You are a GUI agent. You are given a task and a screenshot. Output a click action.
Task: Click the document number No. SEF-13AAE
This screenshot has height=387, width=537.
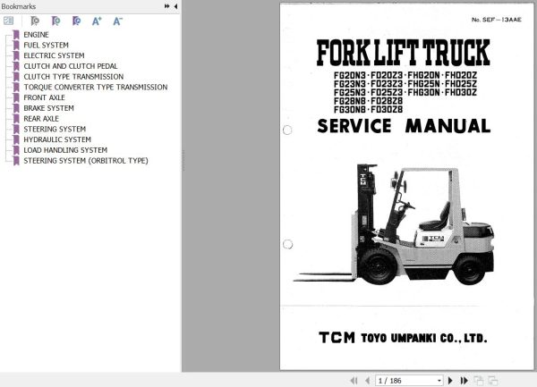coord(496,20)
